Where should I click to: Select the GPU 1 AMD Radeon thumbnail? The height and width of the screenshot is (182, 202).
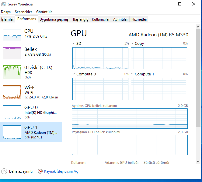[x=12, y=132]
